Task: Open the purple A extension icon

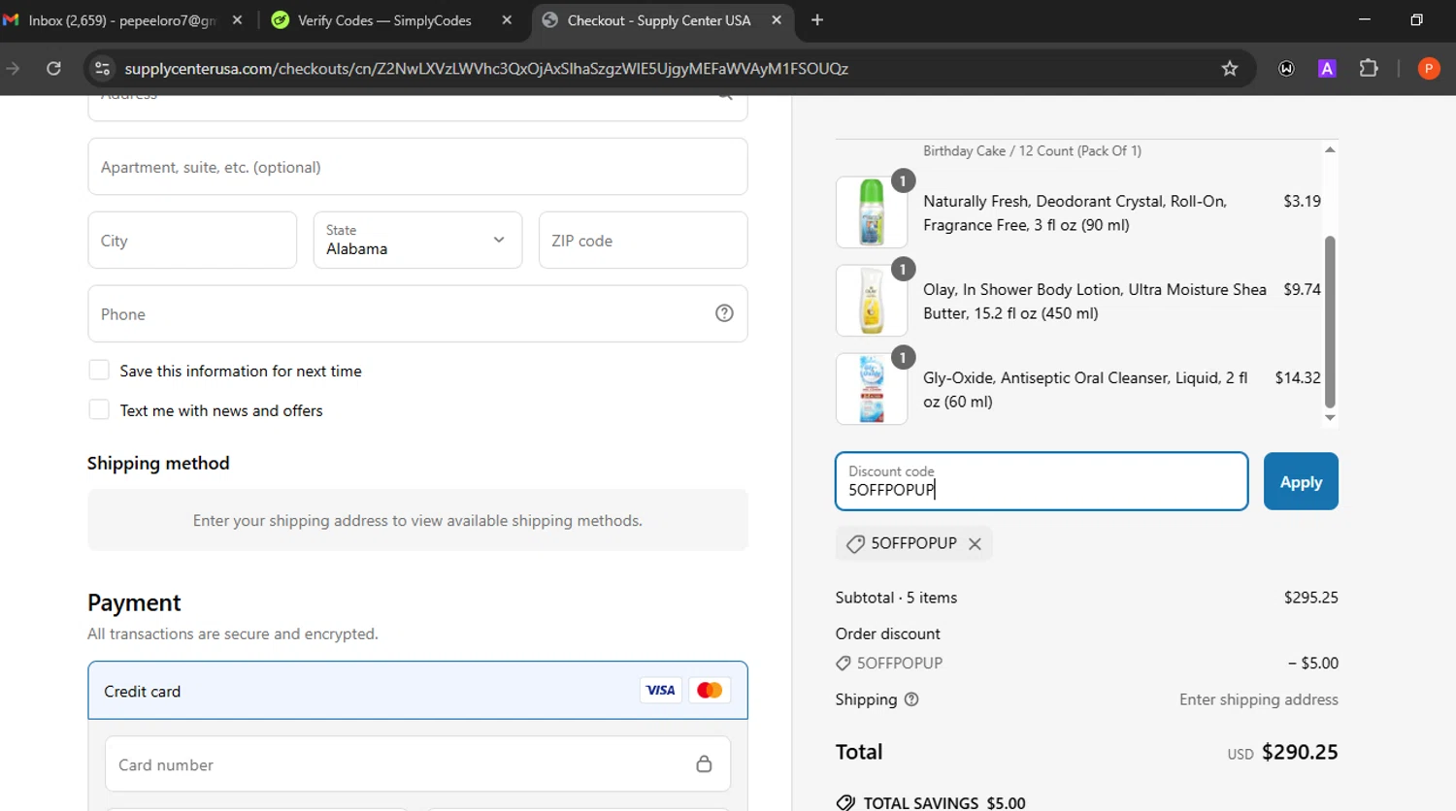Action: point(1327,68)
